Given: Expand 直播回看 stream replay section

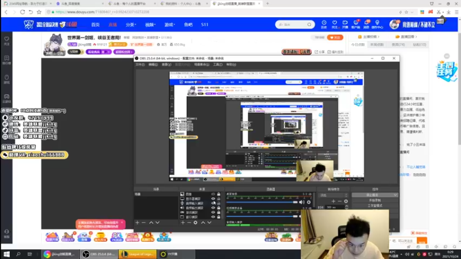Looking at the screenshot, I should click(406, 37).
